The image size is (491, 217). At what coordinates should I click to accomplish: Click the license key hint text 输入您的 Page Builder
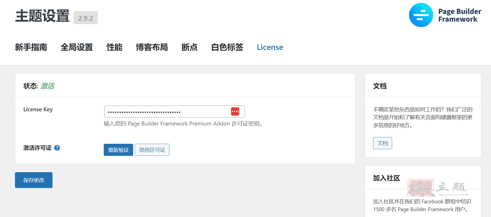pyautogui.click(x=183, y=123)
